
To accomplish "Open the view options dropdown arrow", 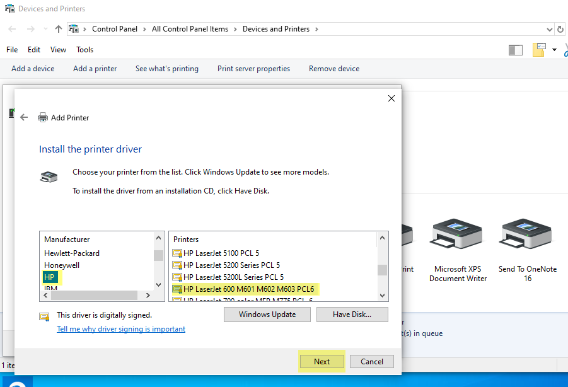I will click(x=554, y=50).
